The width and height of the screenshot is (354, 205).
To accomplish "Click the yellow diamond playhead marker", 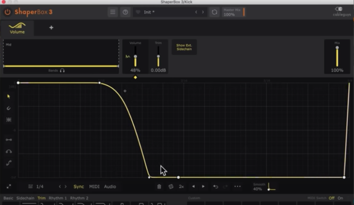I will coord(135,78).
